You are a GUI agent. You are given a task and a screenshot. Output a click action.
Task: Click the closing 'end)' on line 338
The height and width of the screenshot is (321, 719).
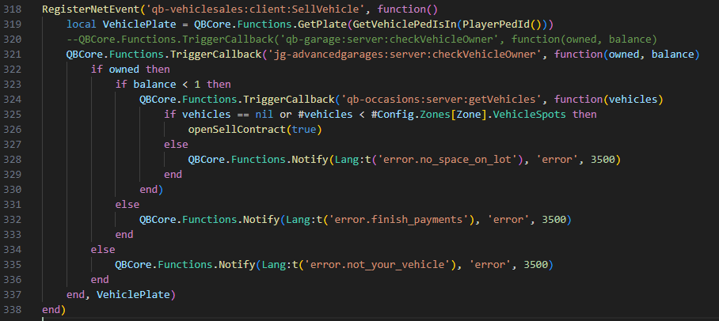click(x=54, y=310)
